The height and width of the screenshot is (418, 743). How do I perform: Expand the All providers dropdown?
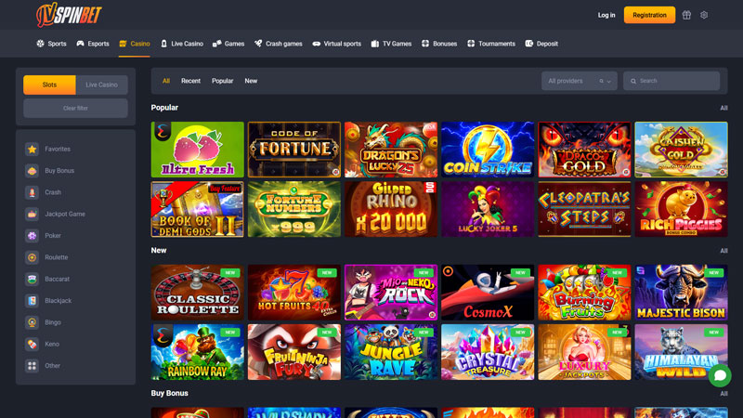pos(579,81)
